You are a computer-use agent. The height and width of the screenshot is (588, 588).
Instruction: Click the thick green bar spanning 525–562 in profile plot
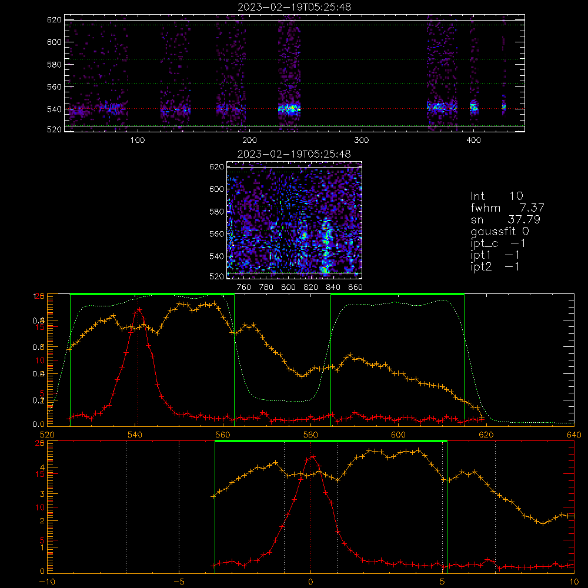point(152,295)
